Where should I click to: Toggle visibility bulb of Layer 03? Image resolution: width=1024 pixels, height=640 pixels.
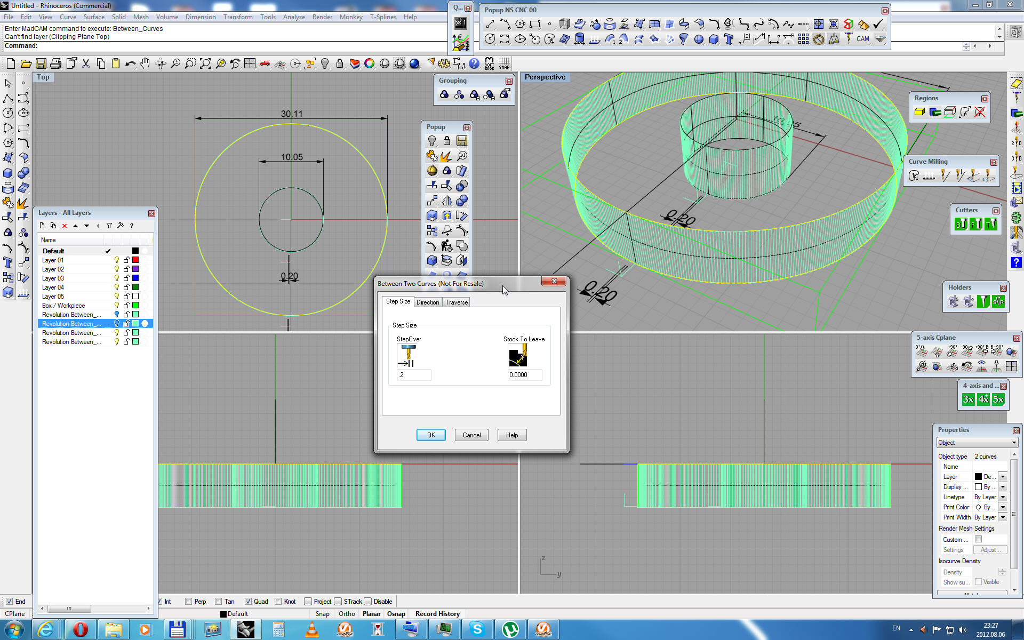pyautogui.click(x=117, y=278)
